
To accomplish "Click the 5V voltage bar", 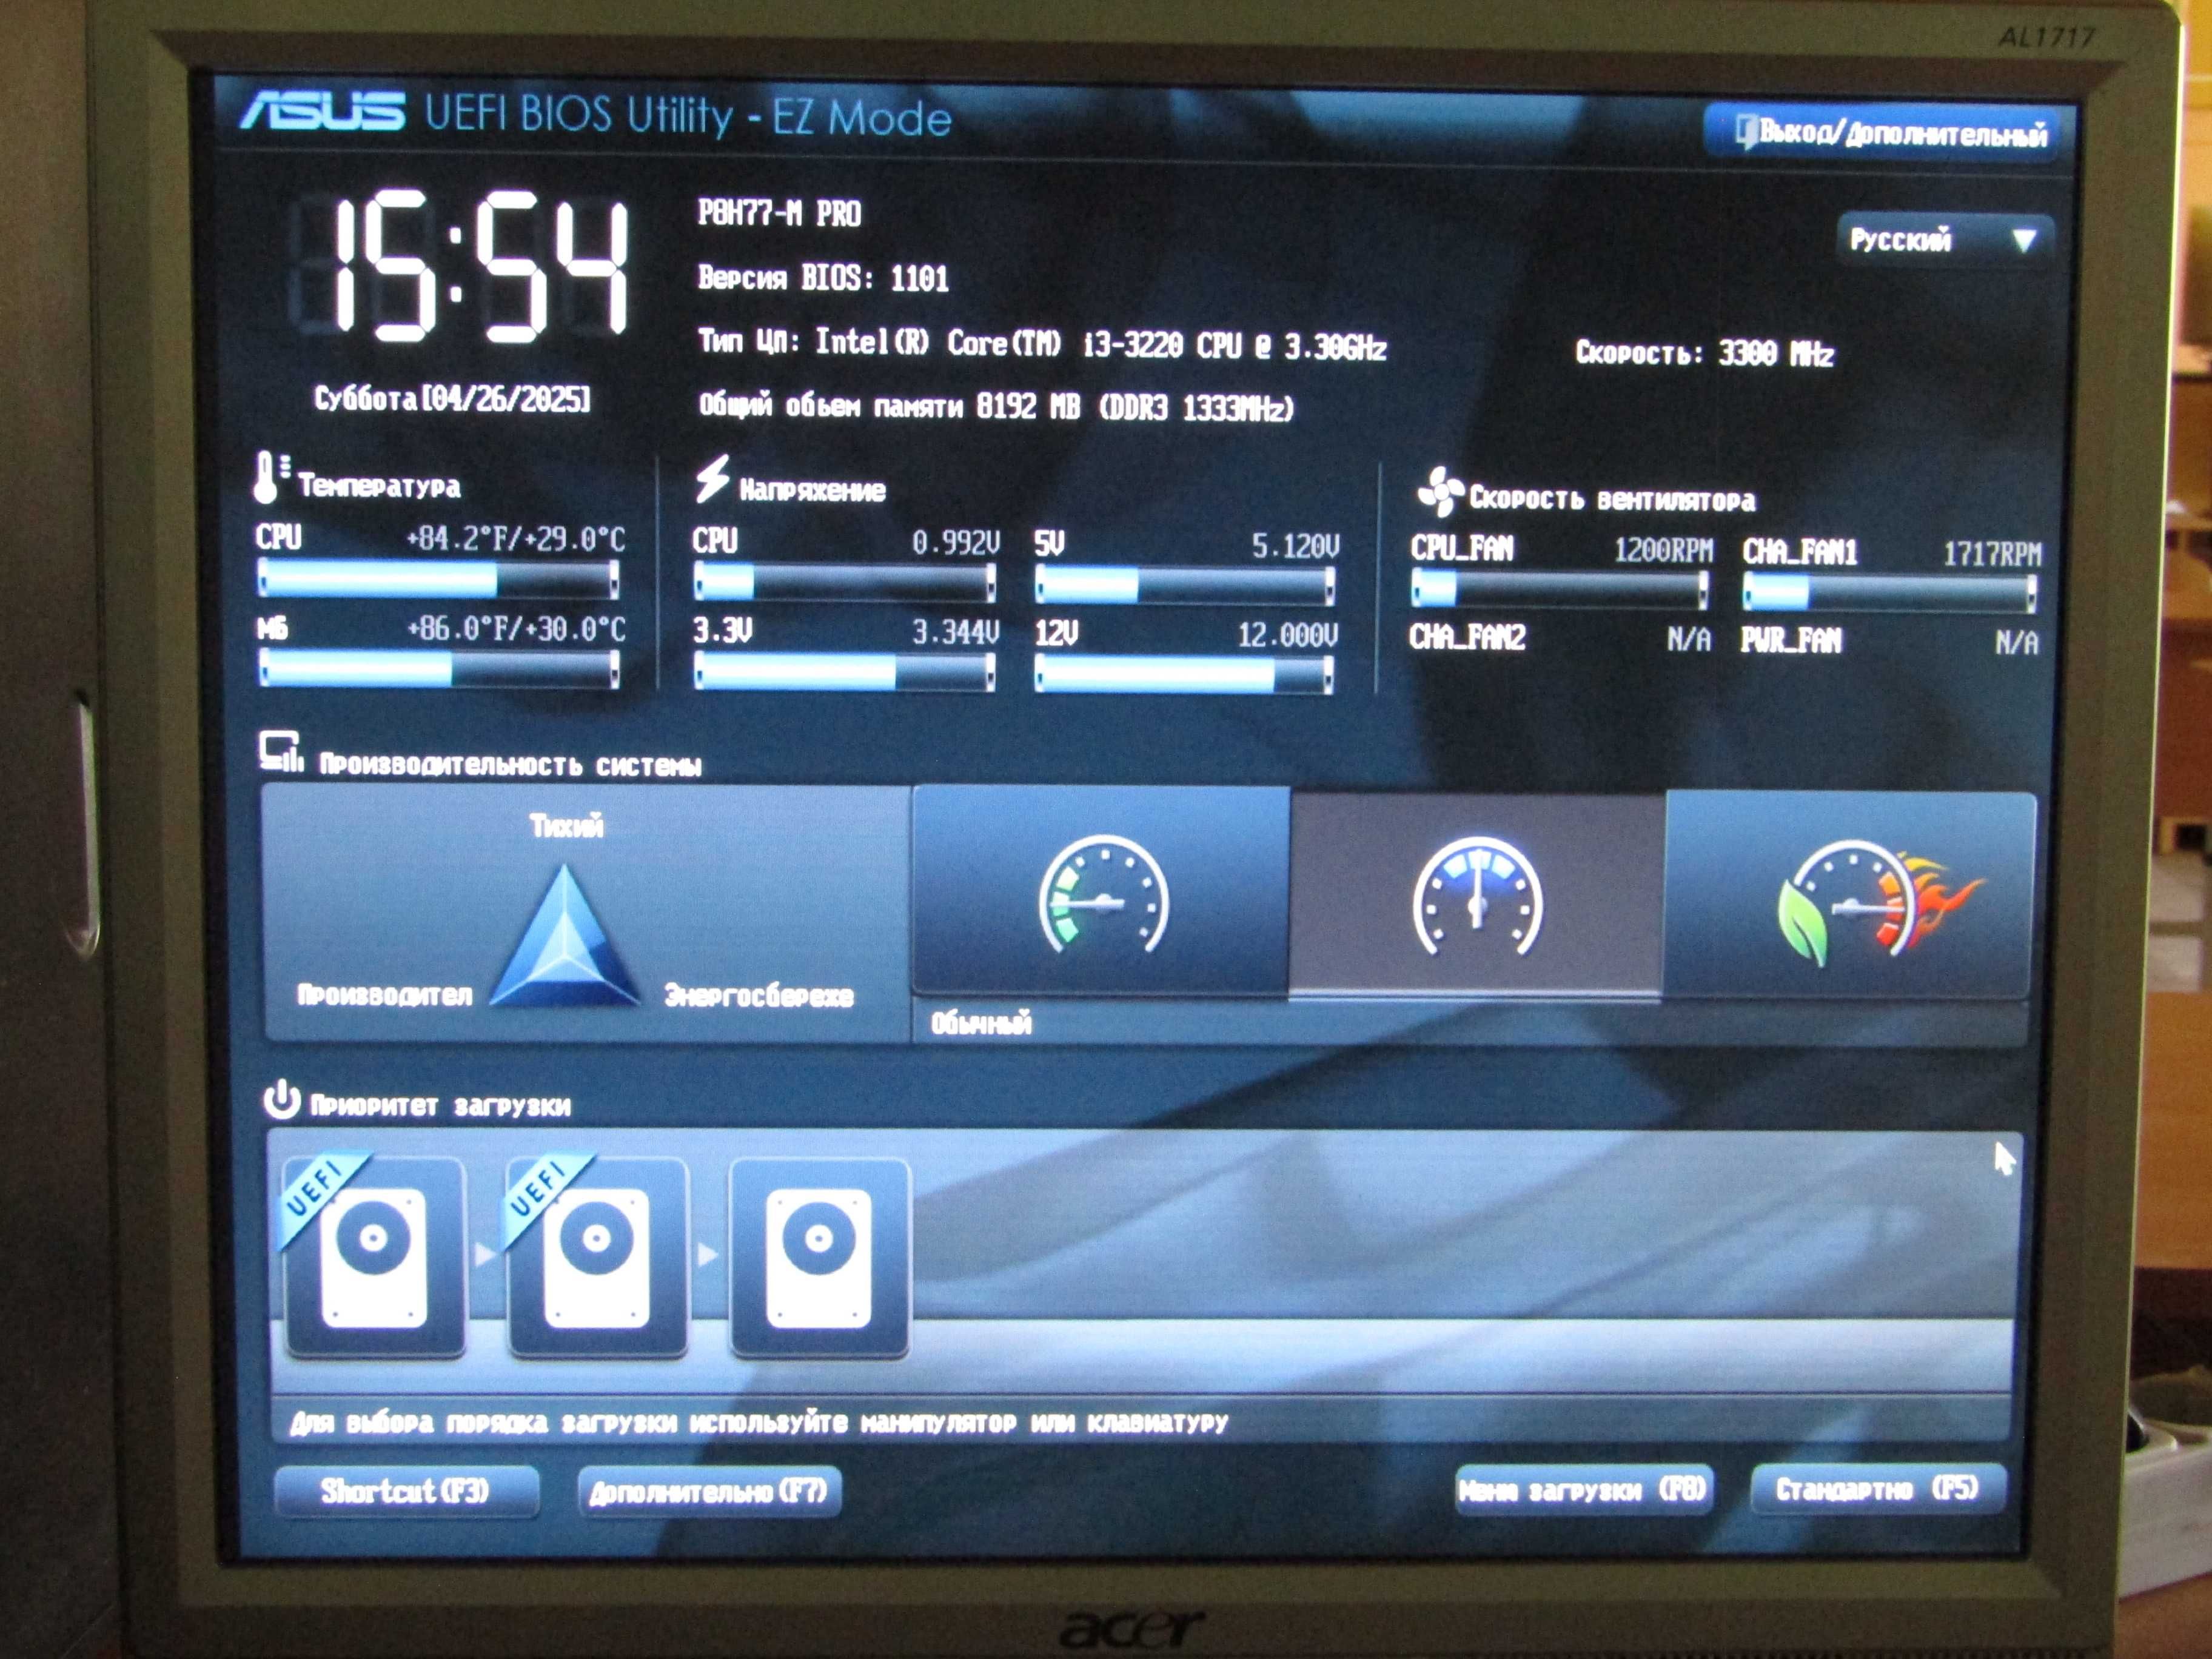I will click(x=1184, y=585).
